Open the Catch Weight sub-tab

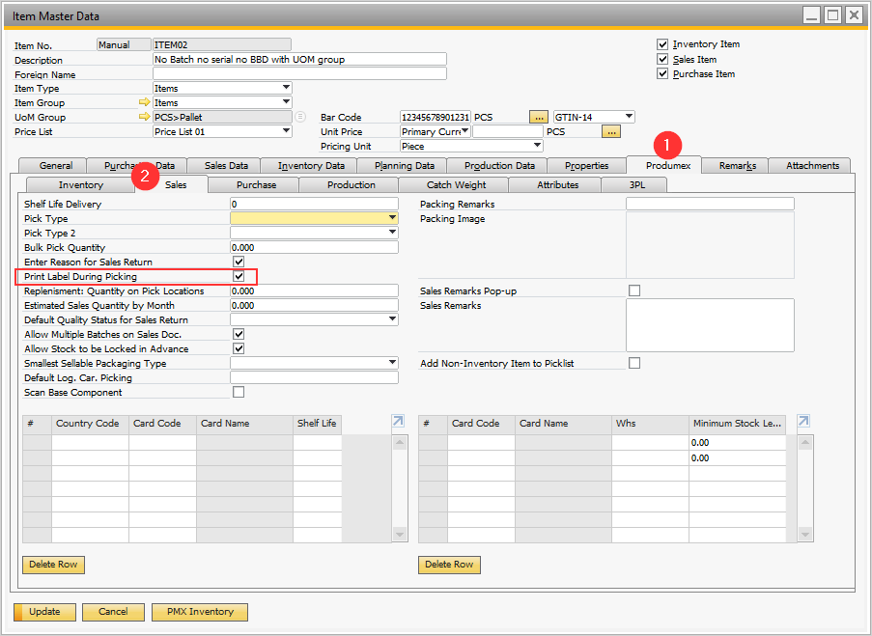point(456,185)
